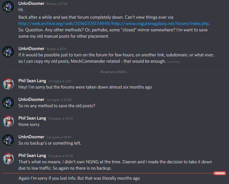Screen dimensions: 229x184
Task: Click the UnknDoomer username on the 10:28 message
Action: 31,99
